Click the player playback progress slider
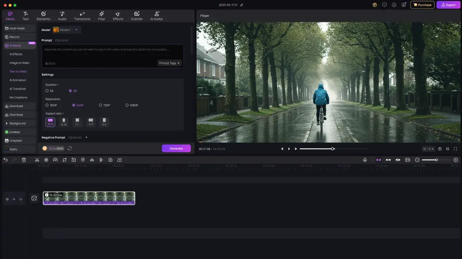Viewport: 462px width, 259px height. coord(333,149)
